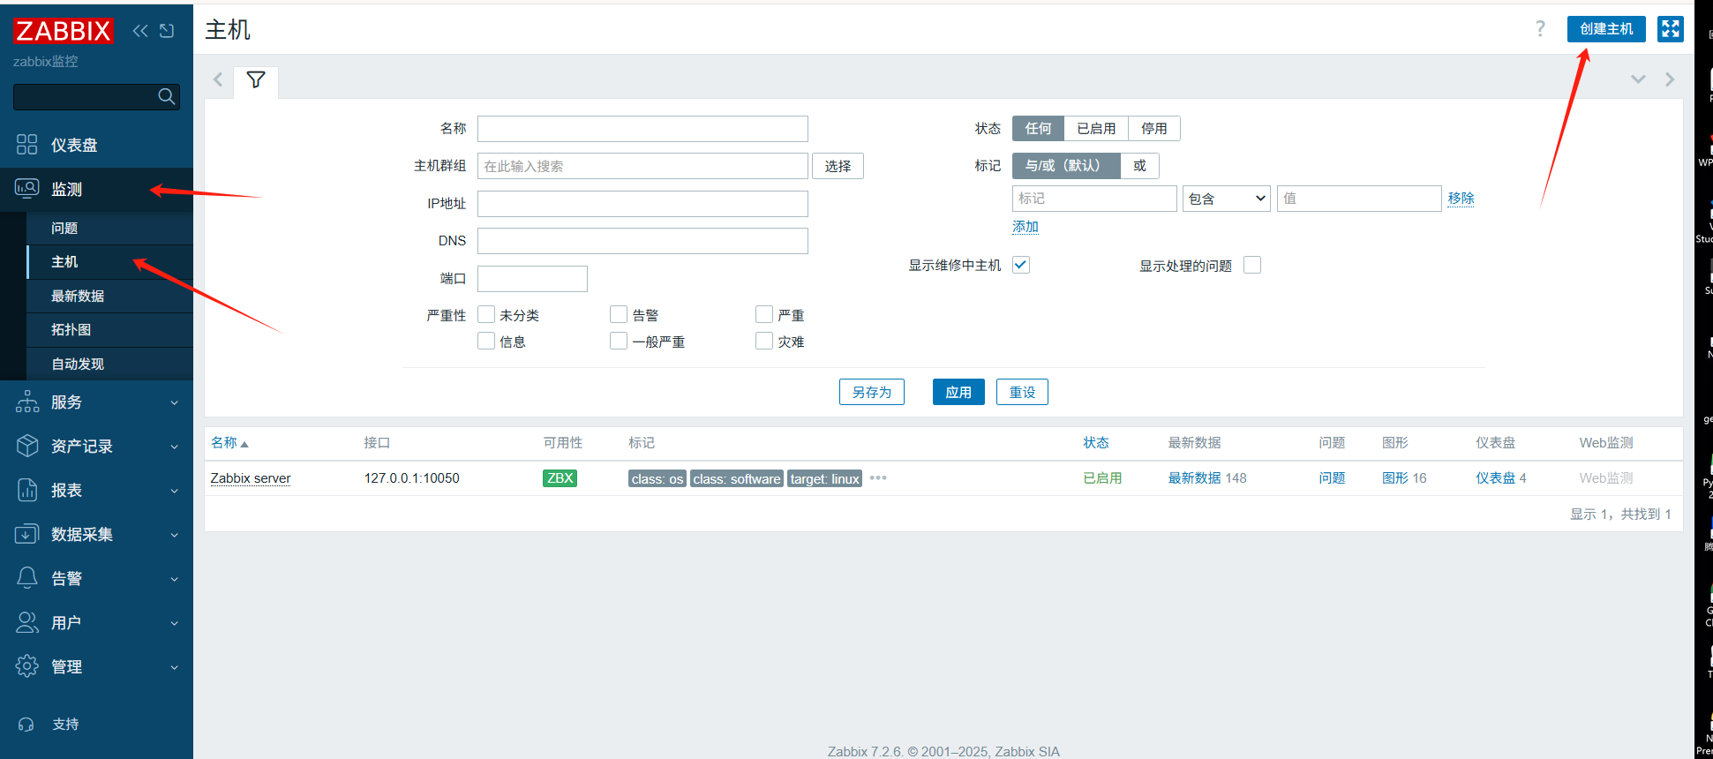Select 停用 status option
This screenshot has width=1713, height=759.
pyautogui.click(x=1154, y=129)
